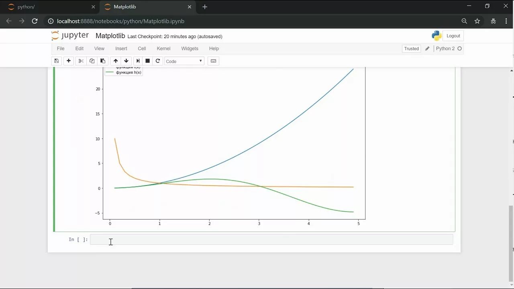Click into the empty code cell input
514x289 pixels.
tap(271, 240)
